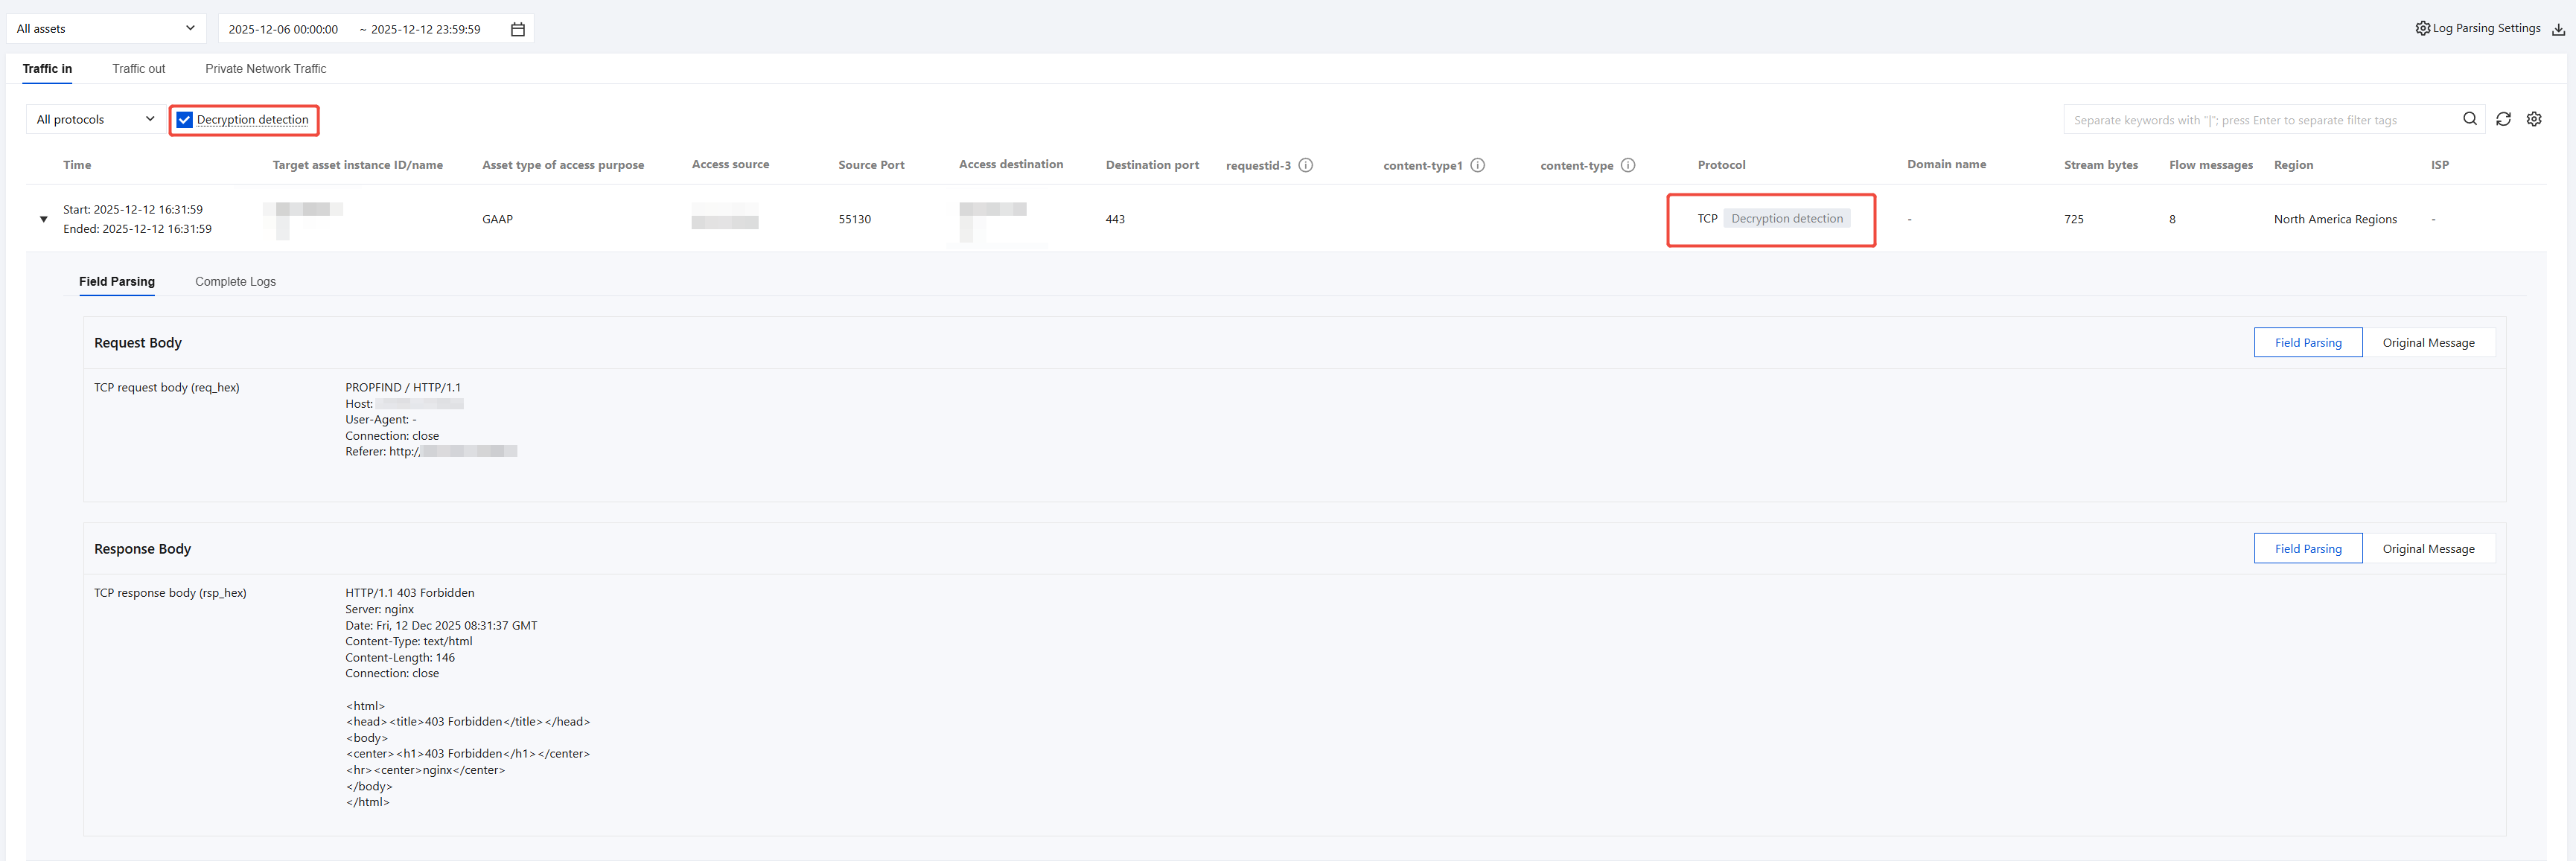Switch to Private Network Traffic tab
Screen dimensions: 2576x861
[x=265, y=69]
